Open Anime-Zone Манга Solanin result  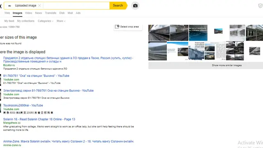69,141
